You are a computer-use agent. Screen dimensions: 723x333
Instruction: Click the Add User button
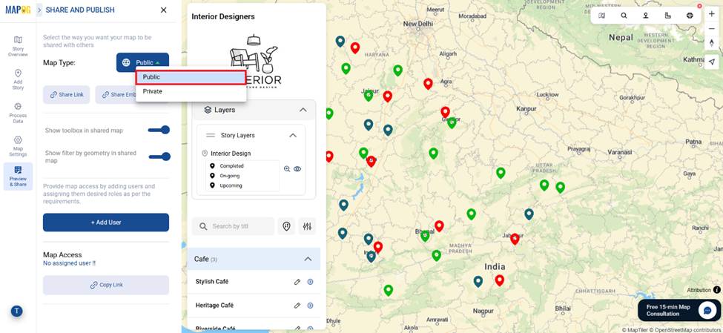tap(106, 222)
